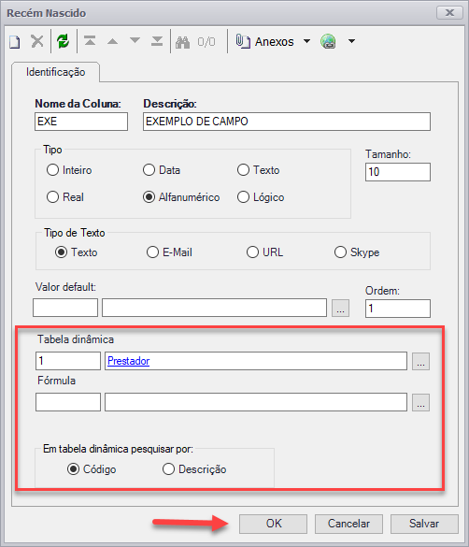Click the binoculars search icon

(182, 42)
